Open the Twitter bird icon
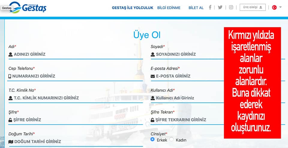288x148 pixels. [220, 7]
